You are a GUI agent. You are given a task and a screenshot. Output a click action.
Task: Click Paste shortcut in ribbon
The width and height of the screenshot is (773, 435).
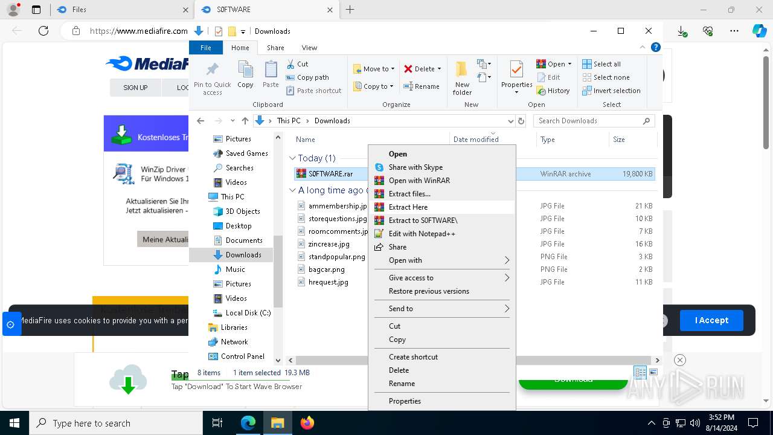(313, 91)
